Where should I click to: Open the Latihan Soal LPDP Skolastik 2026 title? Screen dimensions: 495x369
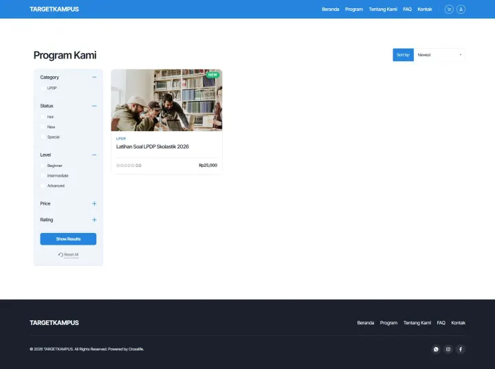click(153, 146)
